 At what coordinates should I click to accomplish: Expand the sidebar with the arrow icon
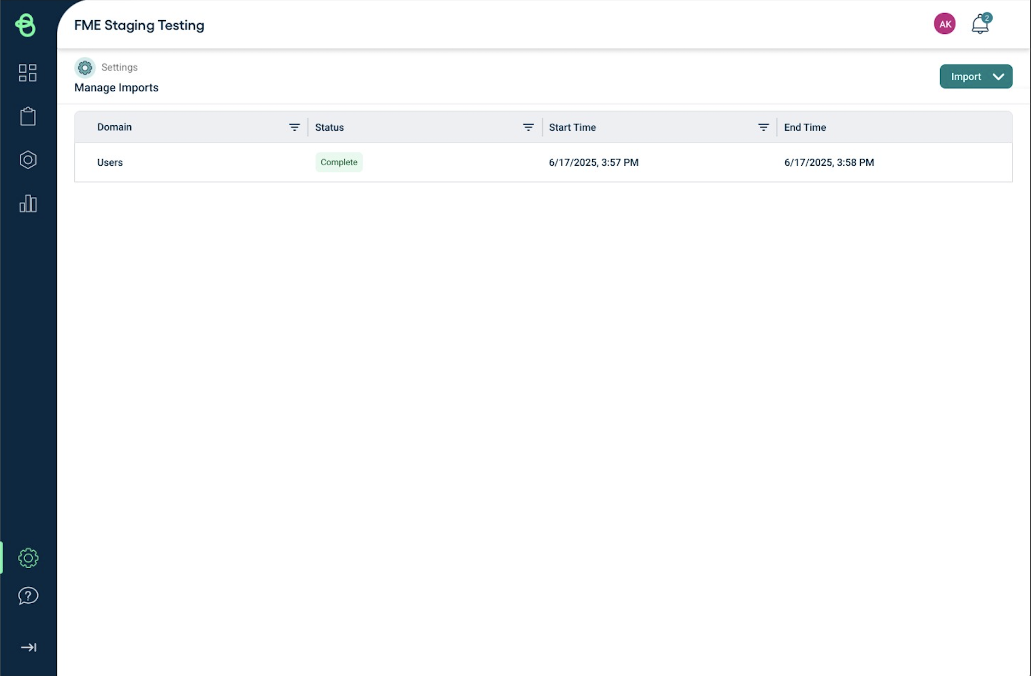point(28,647)
